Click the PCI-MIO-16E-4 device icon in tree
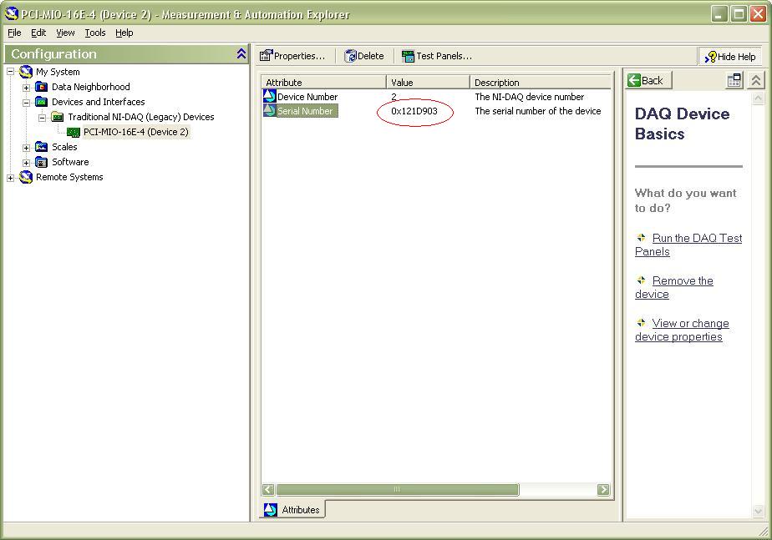This screenshot has width=772, height=540. coord(74,132)
